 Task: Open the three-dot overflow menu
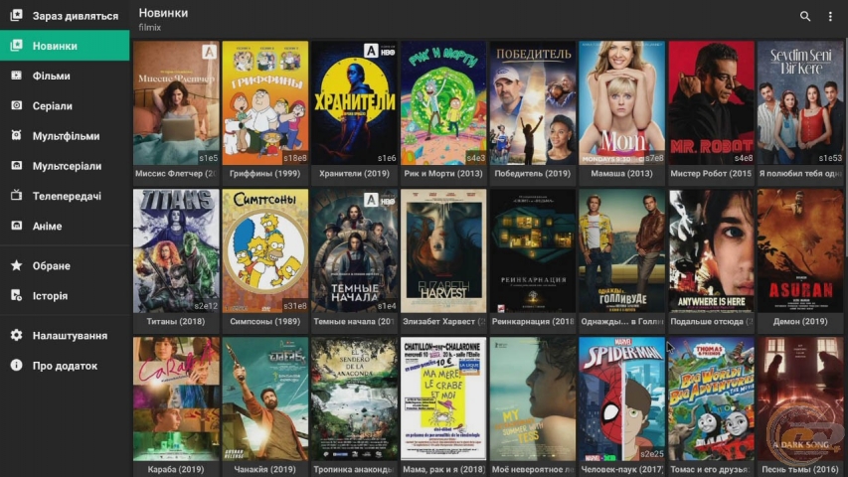click(x=830, y=16)
